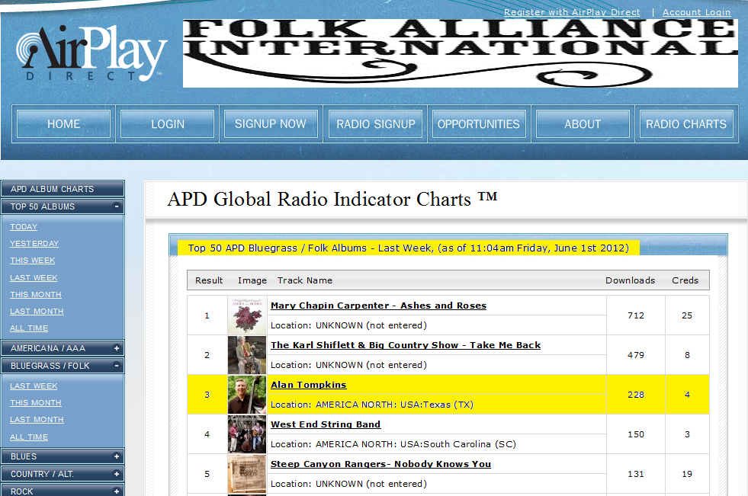Click Ashes and Roses album cover thumbnail
The height and width of the screenshot is (496, 748).
[246, 315]
